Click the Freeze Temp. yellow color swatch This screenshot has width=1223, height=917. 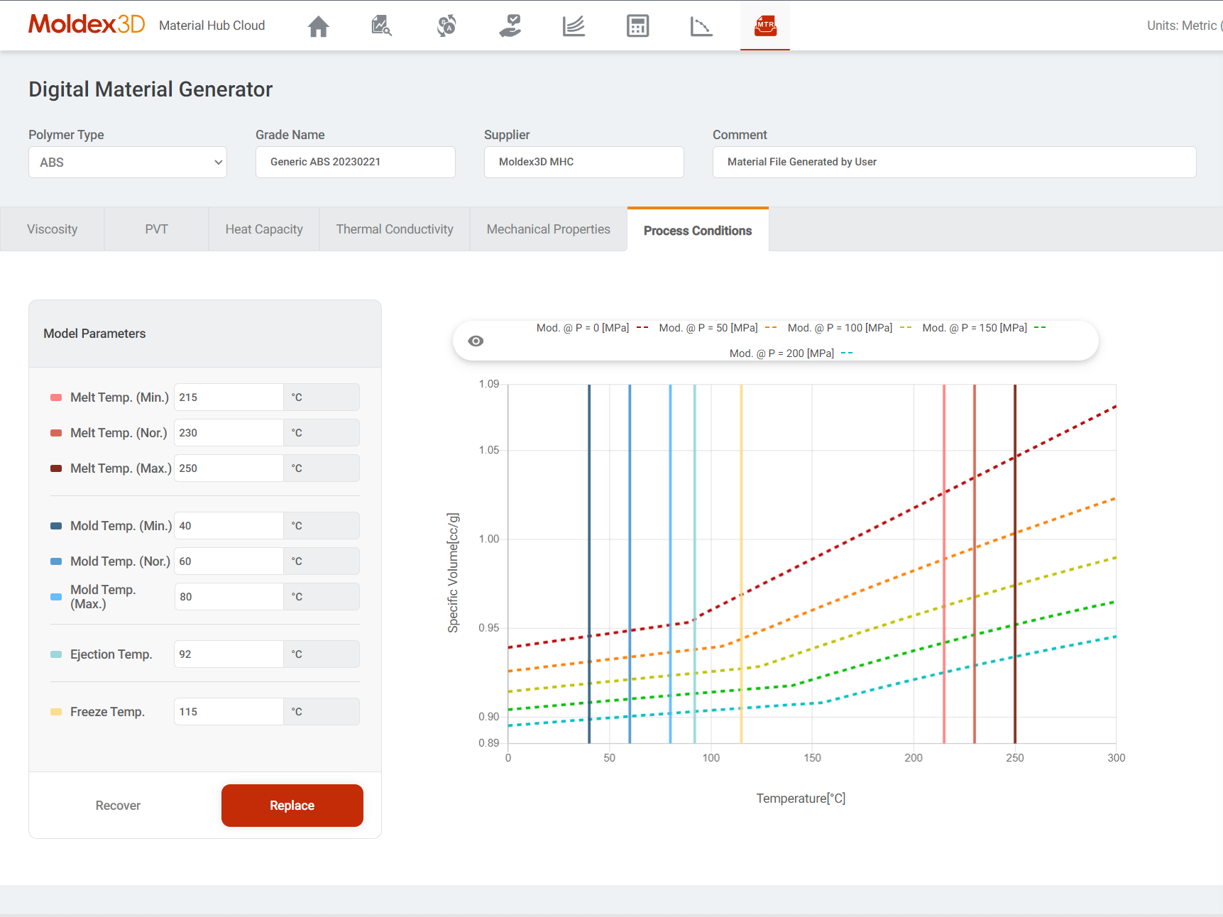[x=56, y=712]
